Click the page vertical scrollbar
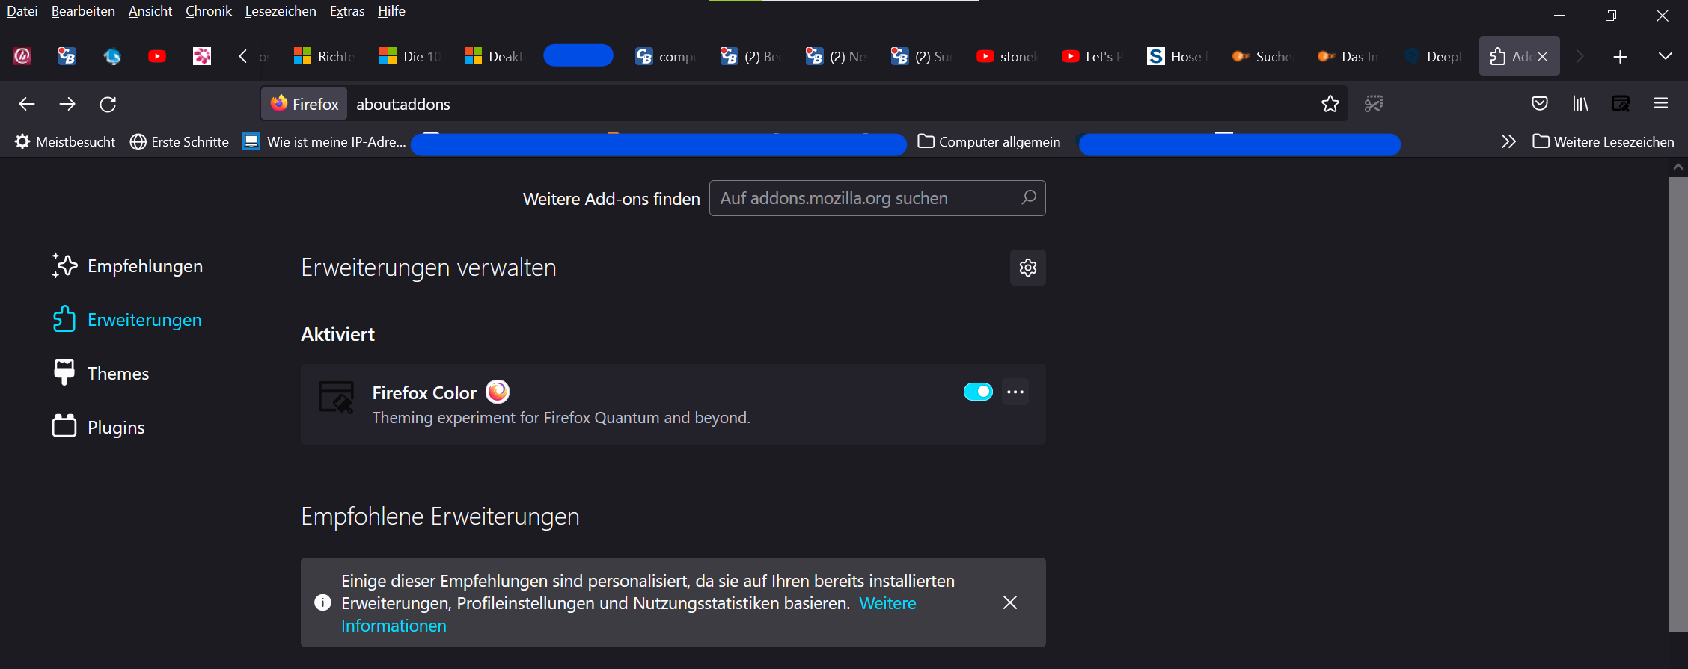The height and width of the screenshot is (669, 1688). pyautogui.click(x=1678, y=404)
